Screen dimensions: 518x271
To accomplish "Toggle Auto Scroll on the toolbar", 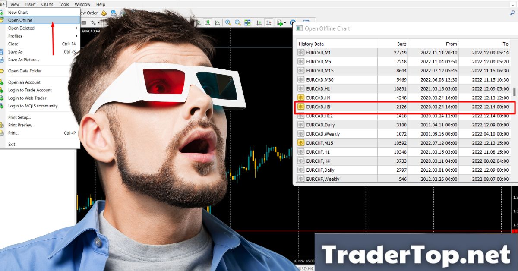I will 259,22.
